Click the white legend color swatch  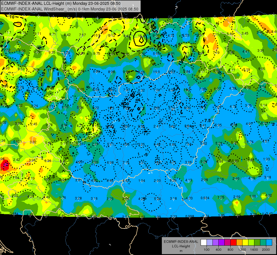[204, 242]
